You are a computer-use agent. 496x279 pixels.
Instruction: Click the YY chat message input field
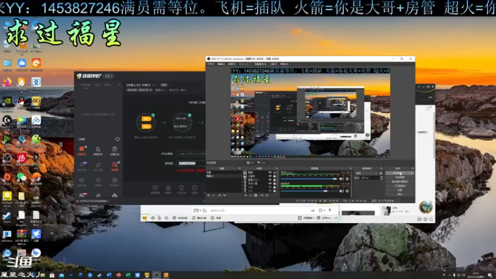[x=259, y=210]
